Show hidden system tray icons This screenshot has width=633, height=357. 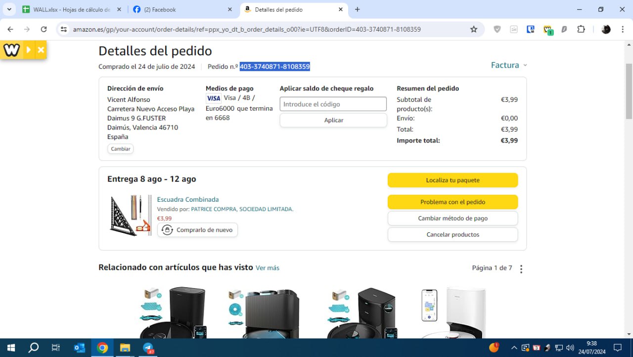point(514,348)
